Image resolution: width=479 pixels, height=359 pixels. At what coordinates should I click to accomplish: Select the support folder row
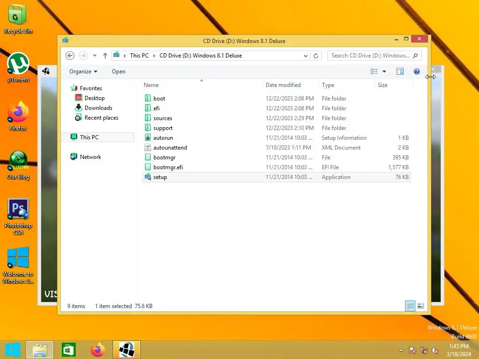[x=276, y=128]
